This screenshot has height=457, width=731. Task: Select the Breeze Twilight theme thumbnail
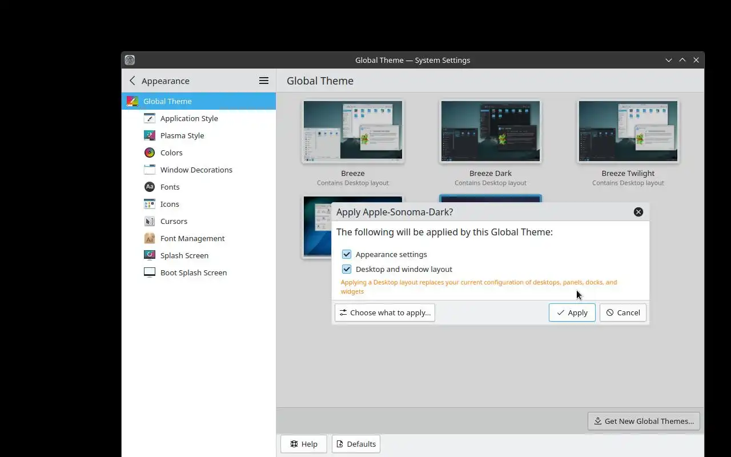(628, 131)
